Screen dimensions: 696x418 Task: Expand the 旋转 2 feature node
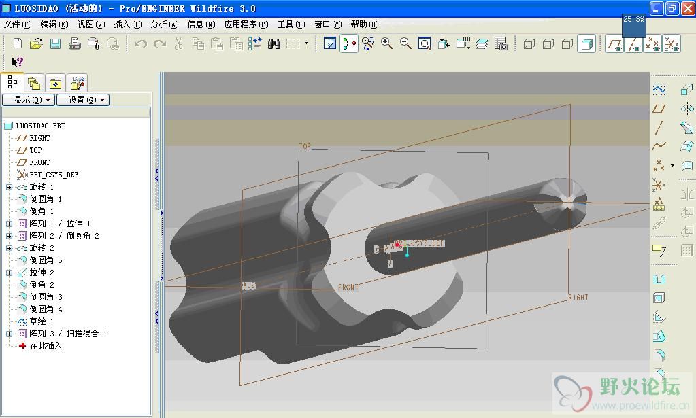9,248
